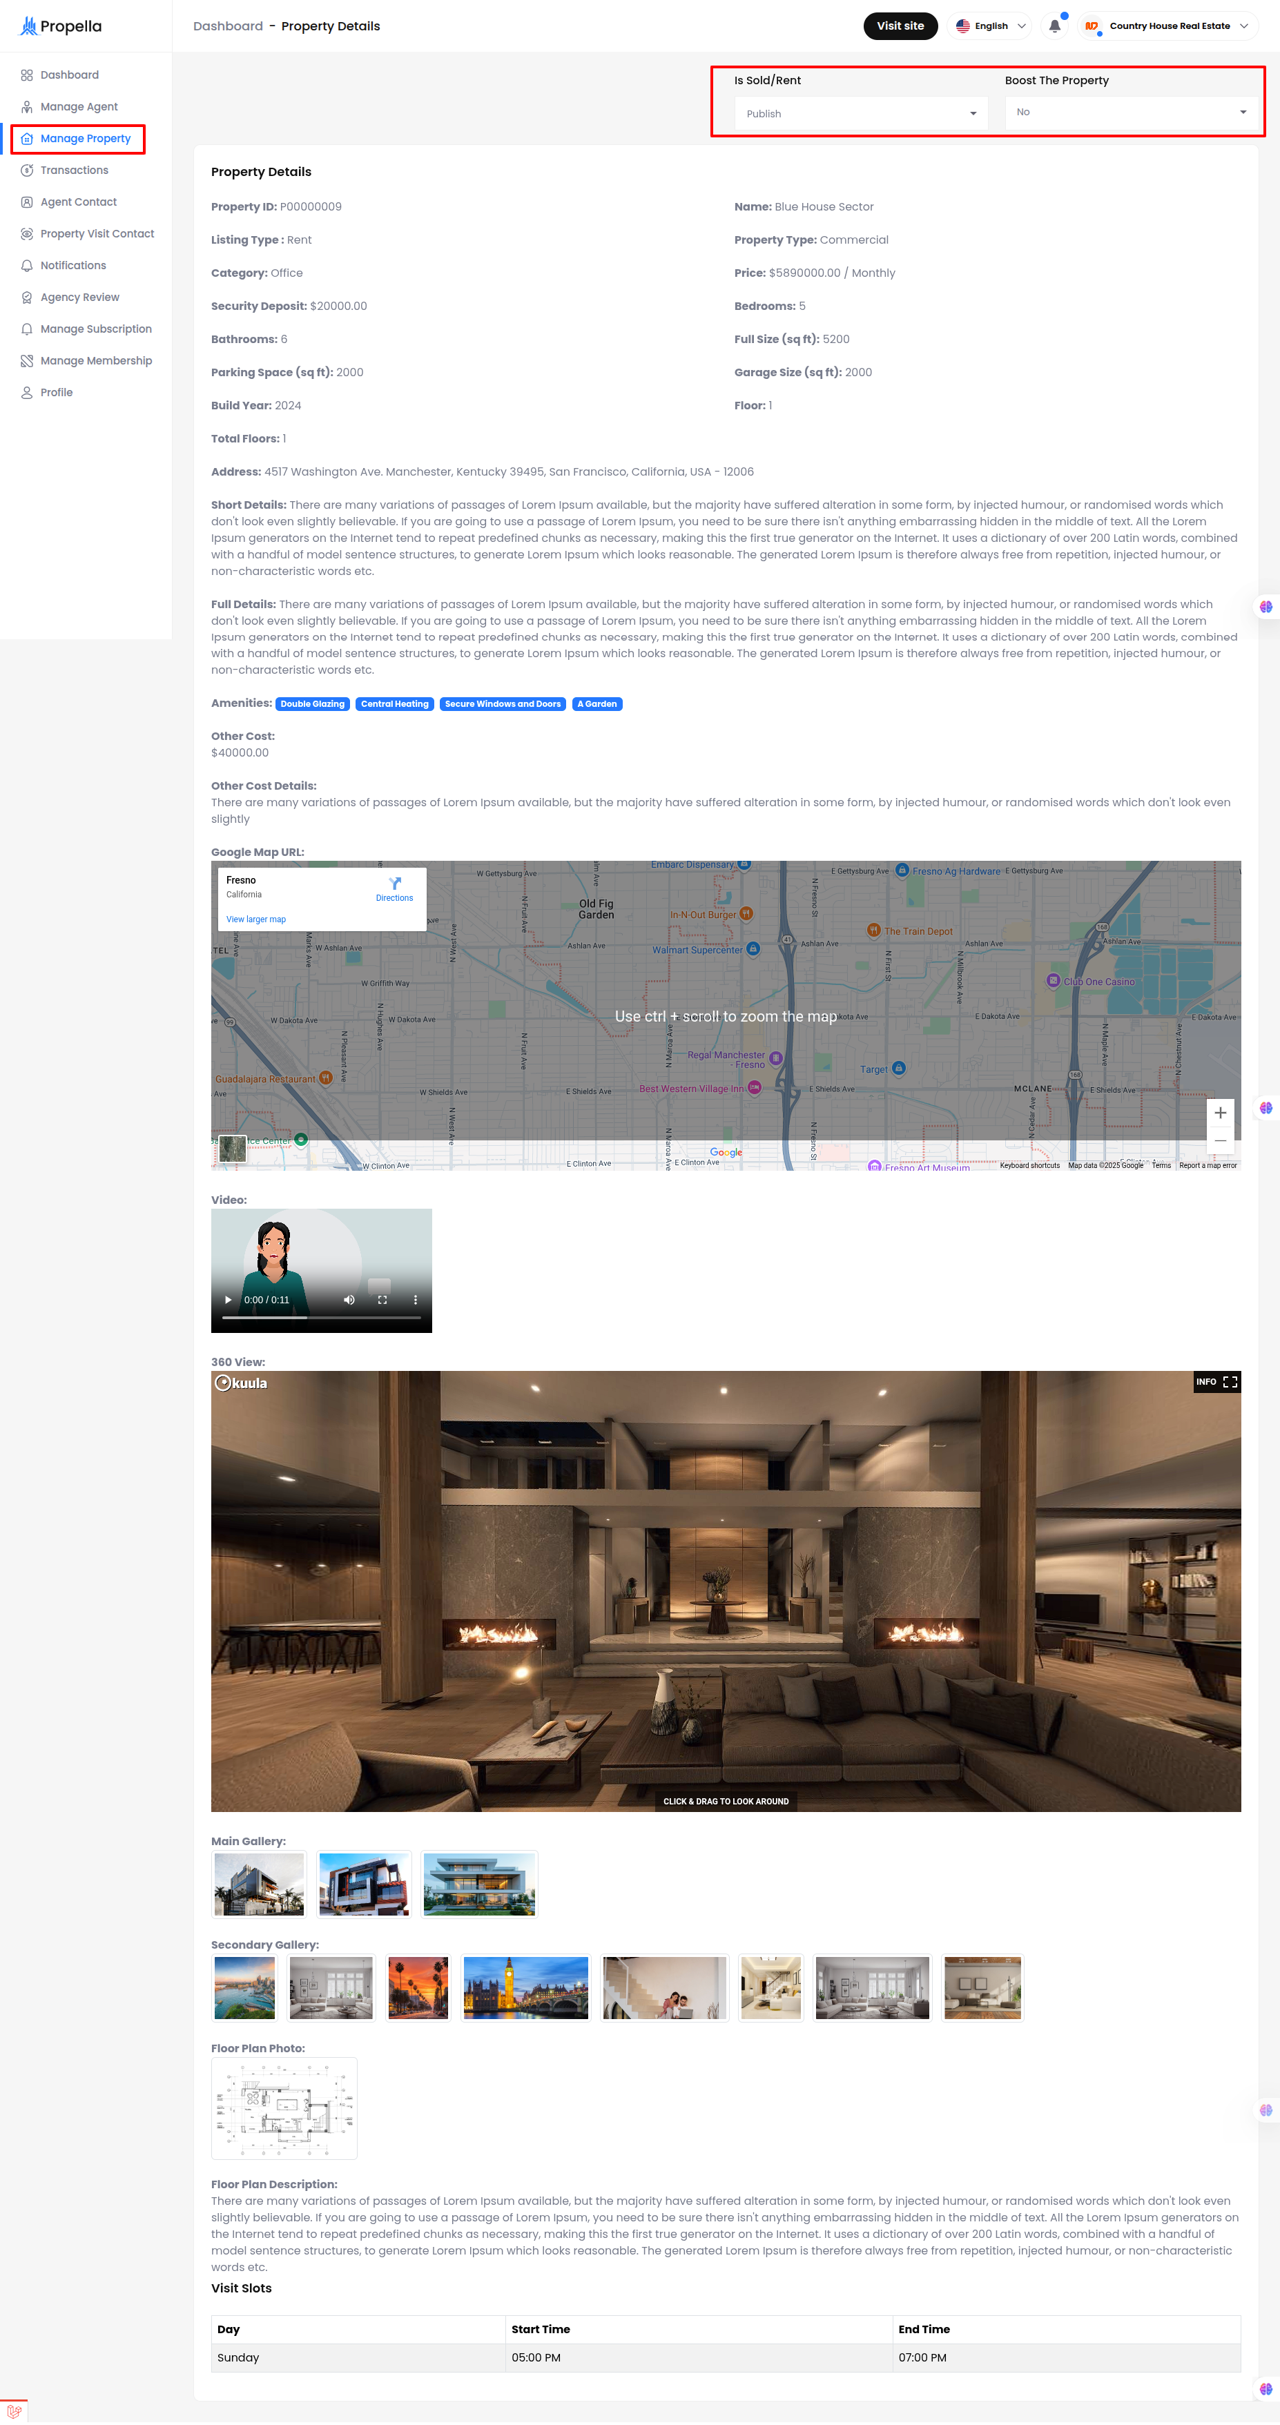Open the Dashboard sidebar item

69,75
